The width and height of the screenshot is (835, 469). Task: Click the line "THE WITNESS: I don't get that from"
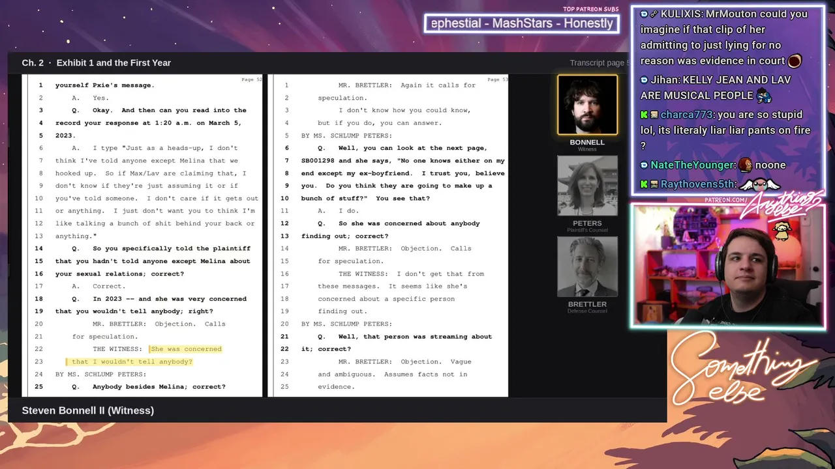tap(411, 274)
